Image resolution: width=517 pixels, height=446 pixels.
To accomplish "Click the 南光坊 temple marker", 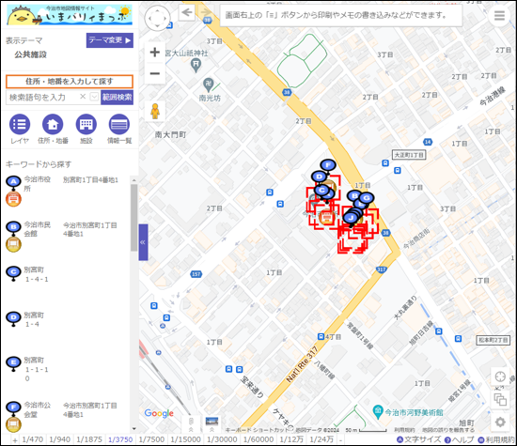I will (209, 85).
